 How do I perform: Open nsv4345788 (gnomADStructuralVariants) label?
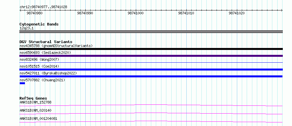click(56, 46)
